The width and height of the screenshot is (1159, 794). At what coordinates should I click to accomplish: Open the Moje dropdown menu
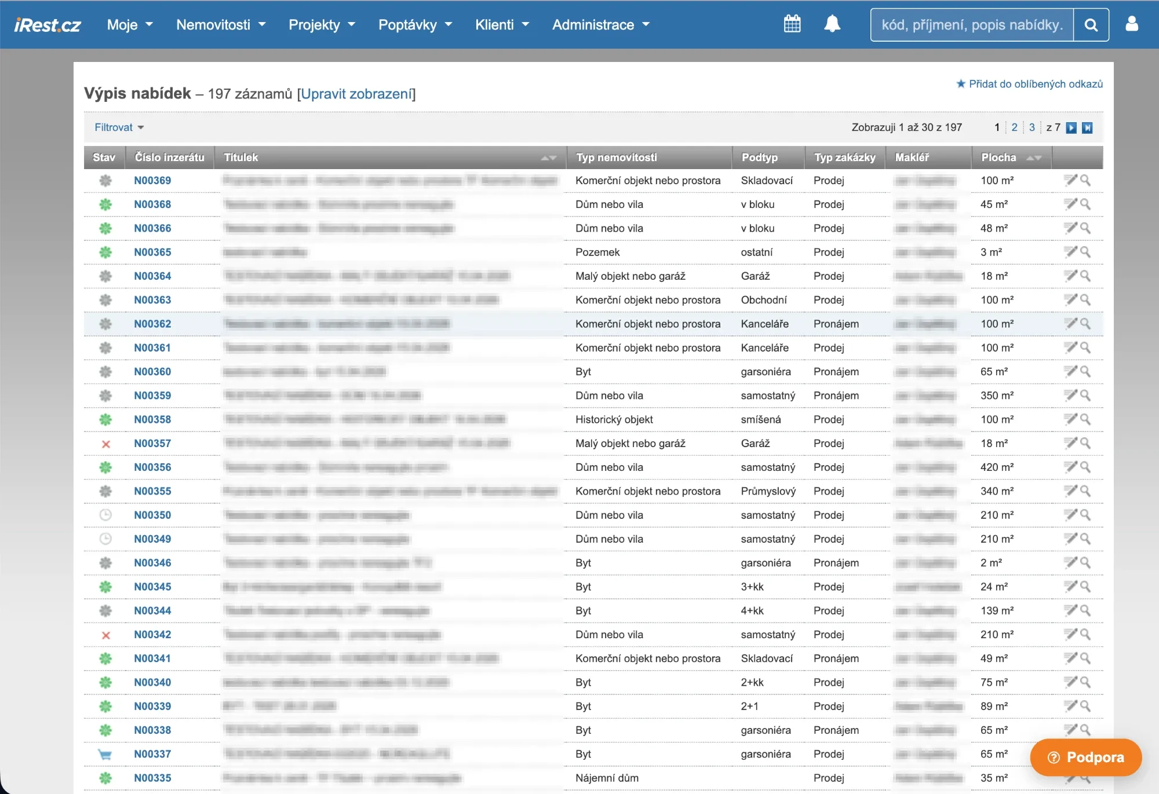pyautogui.click(x=130, y=25)
